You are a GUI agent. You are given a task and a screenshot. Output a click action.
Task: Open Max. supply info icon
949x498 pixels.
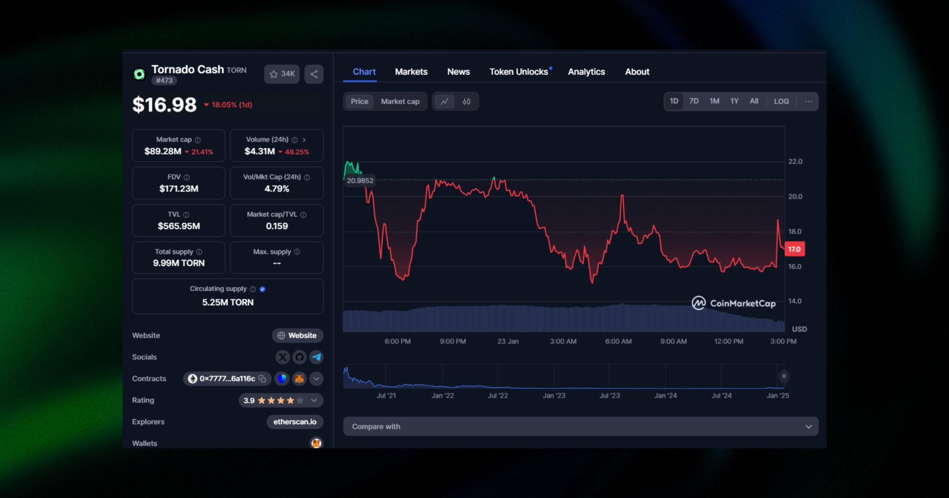click(x=297, y=252)
